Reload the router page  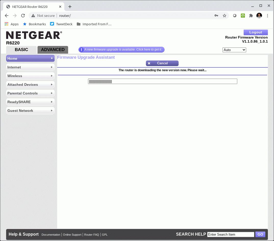click(23, 16)
